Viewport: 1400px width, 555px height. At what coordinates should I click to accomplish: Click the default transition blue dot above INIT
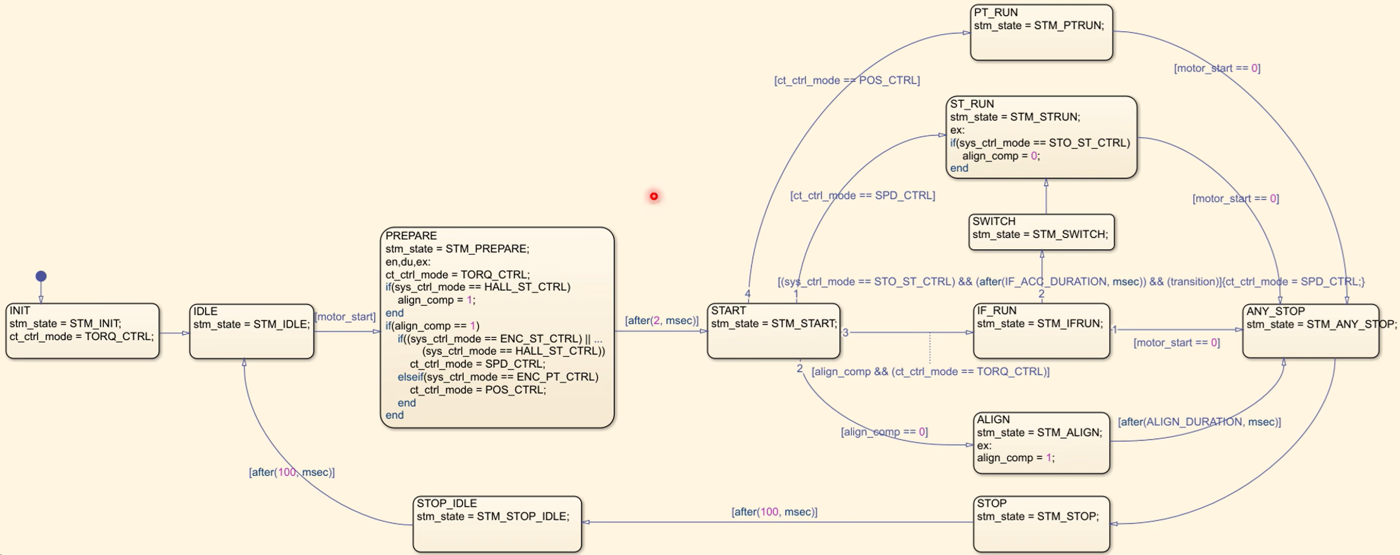tap(41, 276)
